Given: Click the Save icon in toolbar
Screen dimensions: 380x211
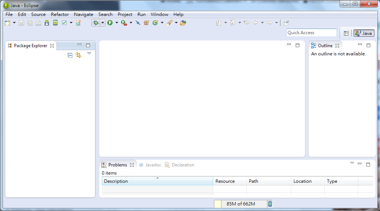Looking at the screenshot, I should (21, 23).
